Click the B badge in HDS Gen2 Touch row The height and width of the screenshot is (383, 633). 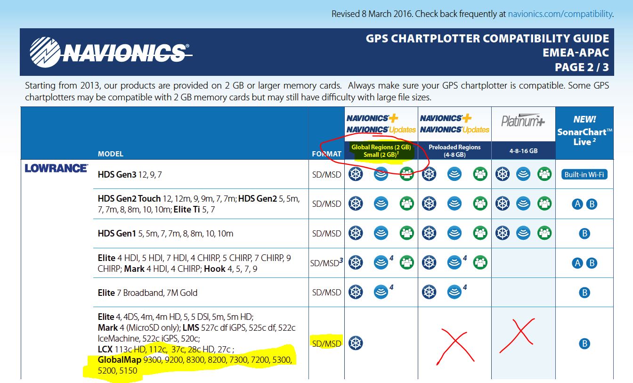(x=592, y=204)
